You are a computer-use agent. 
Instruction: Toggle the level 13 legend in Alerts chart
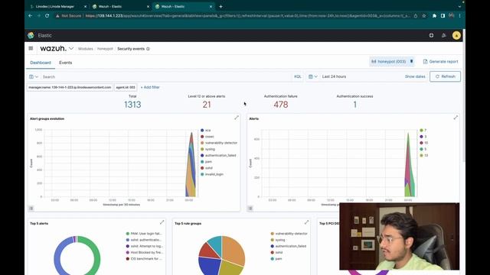[x=424, y=155]
